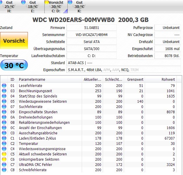183x175 pixels.
Task: Click status icon for UltraDMA CRC Fehler
Action: pos(4,164)
